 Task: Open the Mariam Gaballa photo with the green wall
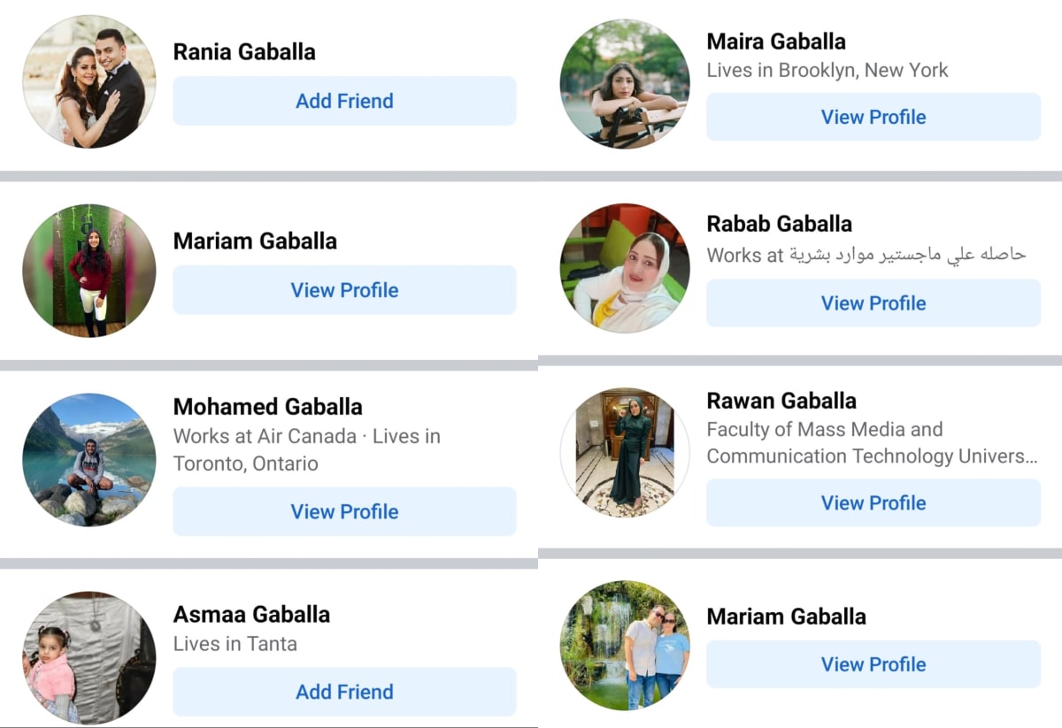89,271
